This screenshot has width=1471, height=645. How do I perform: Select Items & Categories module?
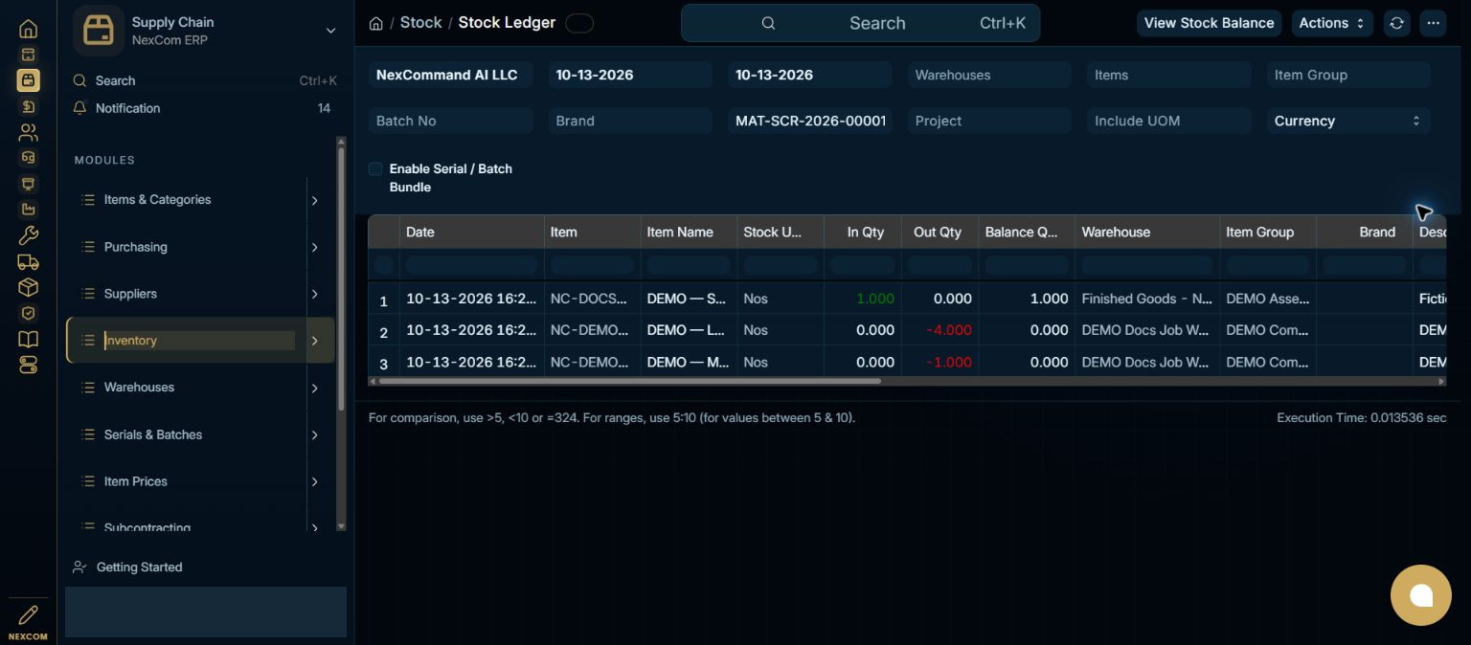click(x=157, y=200)
